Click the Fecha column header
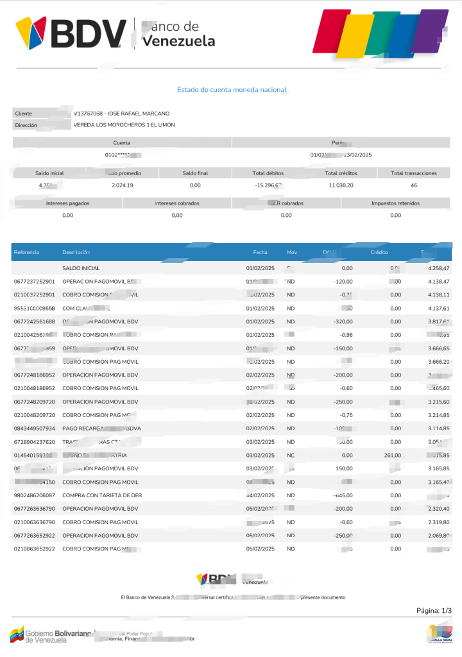This screenshot has height=657, width=462. 260,252
